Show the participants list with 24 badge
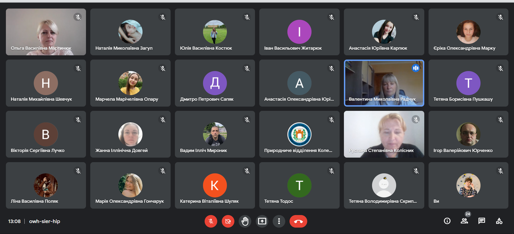This screenshot has width=514, height=234. pyautogui.click(x=464, y=221)
